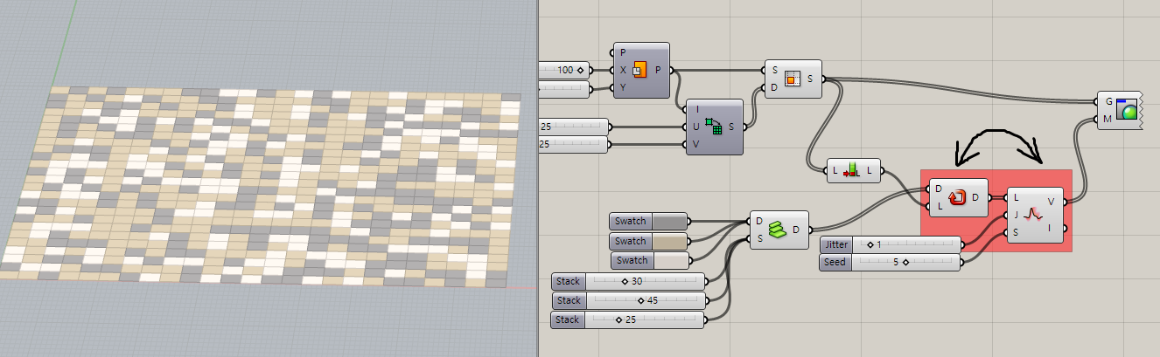Select the Rectangle component icon
The width and height of the screenshot is (1160, 357).
click(x=640, y=70)
